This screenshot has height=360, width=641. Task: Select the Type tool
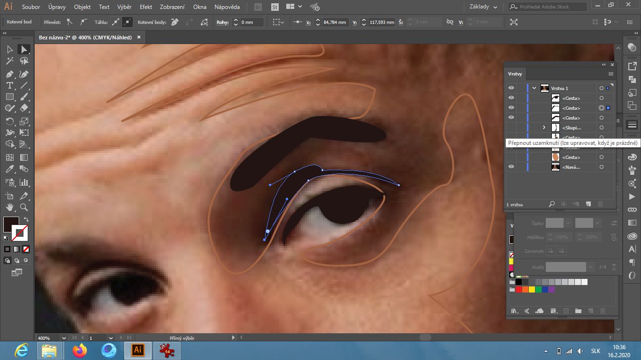coord(9,85)
